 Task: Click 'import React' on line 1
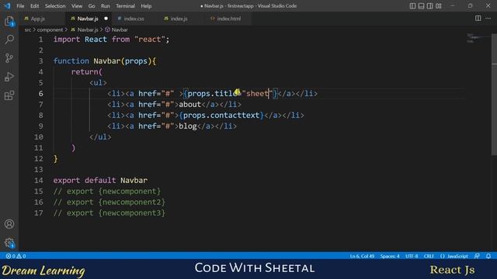tap(80, 40)
